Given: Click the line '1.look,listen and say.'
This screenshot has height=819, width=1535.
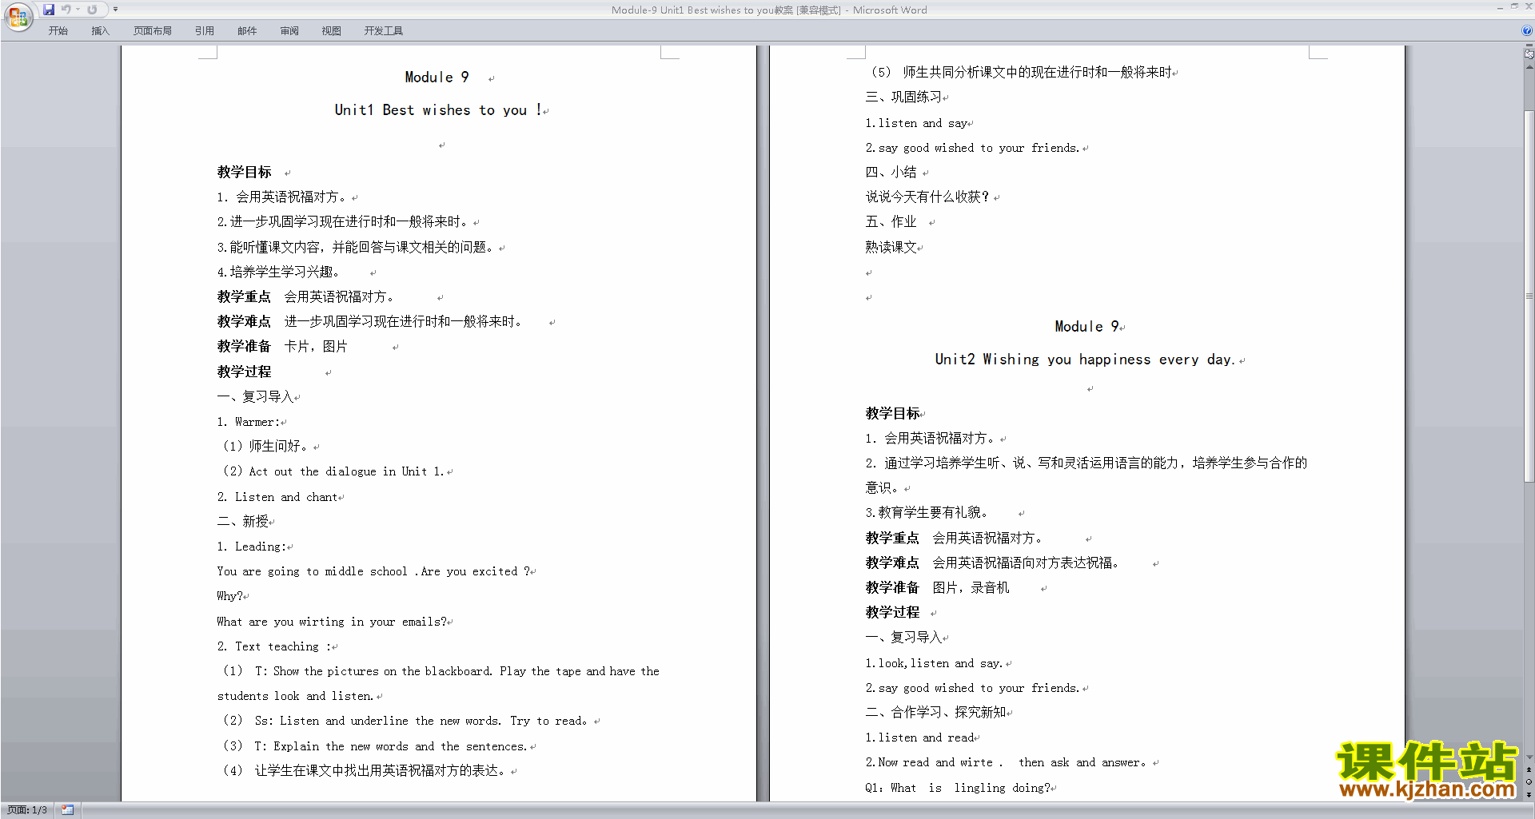Looking at the screenshot, I should point(935,663).
